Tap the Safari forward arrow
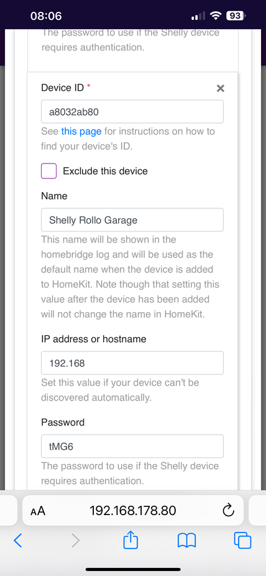Image resolution: width=266 pixels, height=576 pixels. (75, 541)
